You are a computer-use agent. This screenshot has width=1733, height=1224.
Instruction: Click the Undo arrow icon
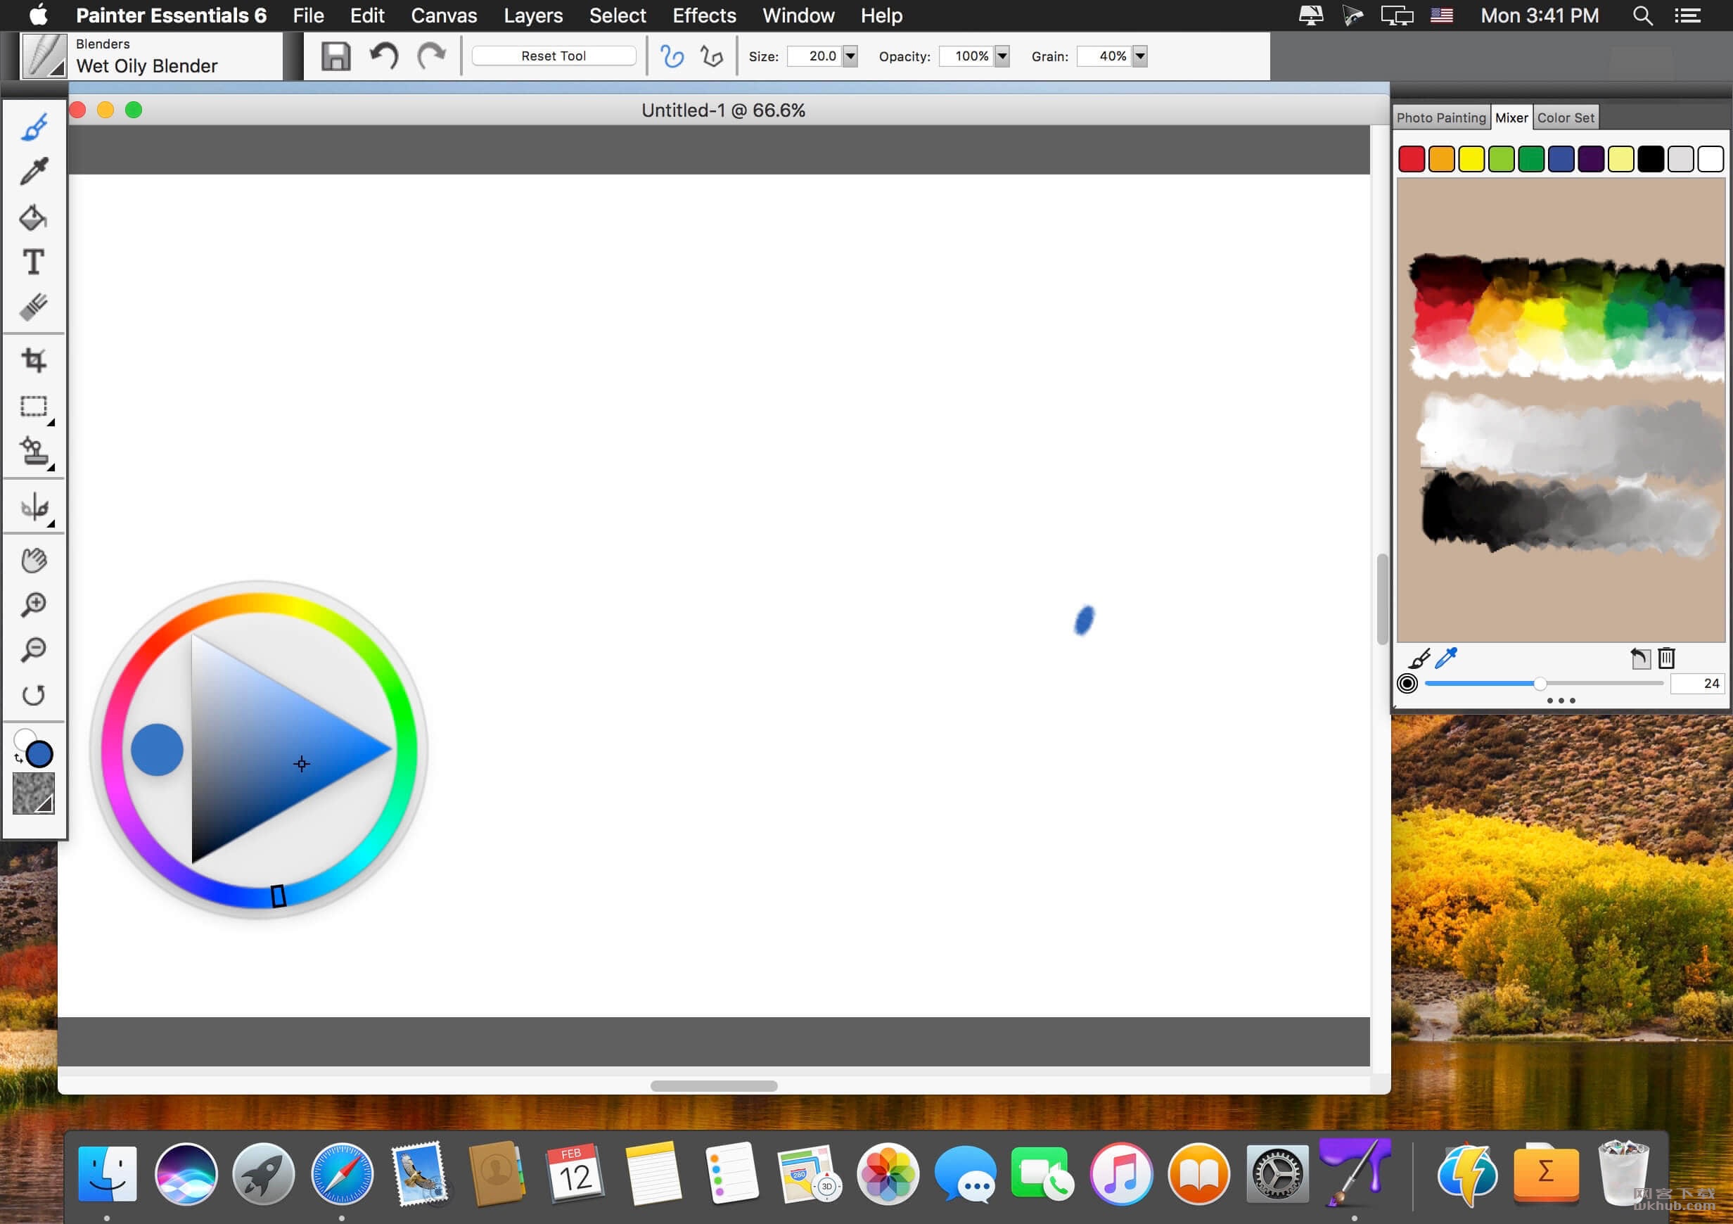(383, 56)
